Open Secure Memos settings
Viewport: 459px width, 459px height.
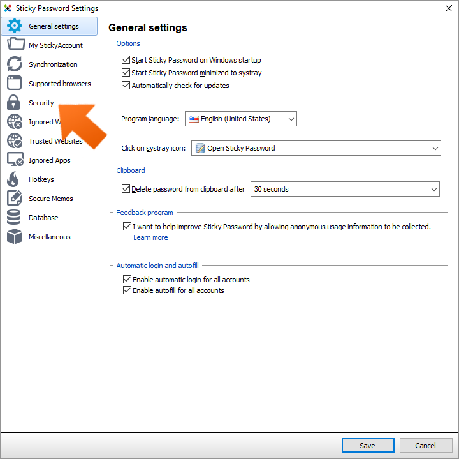[x=50, y=199]
